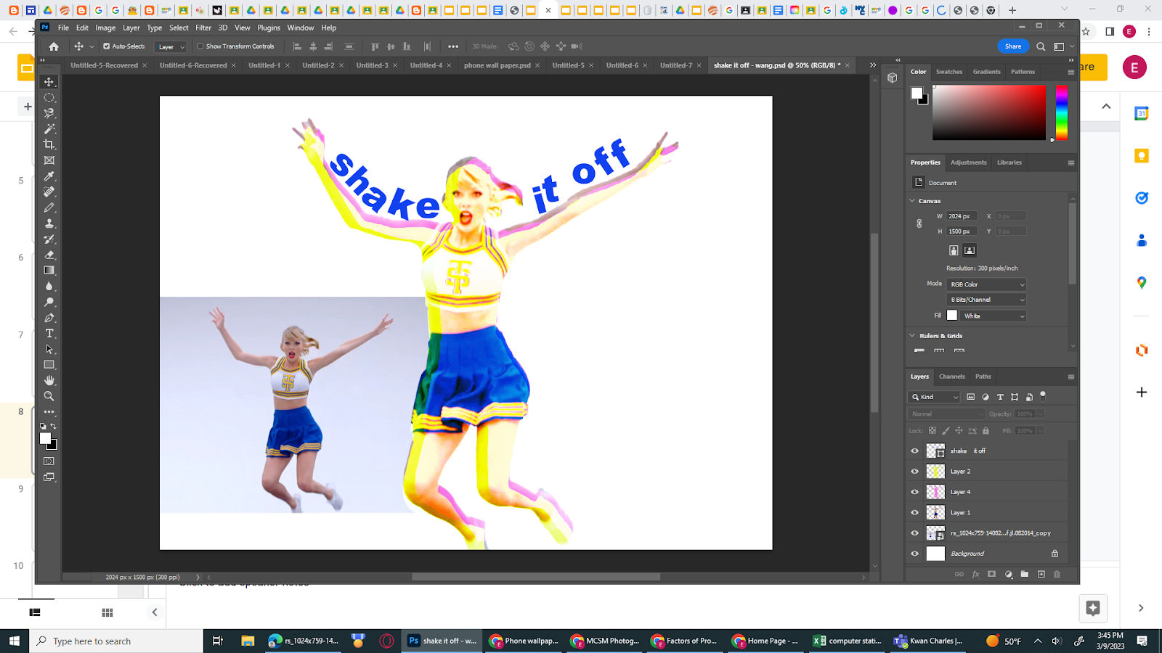Click the more options ellipsis in options bar

click(453, 46)
